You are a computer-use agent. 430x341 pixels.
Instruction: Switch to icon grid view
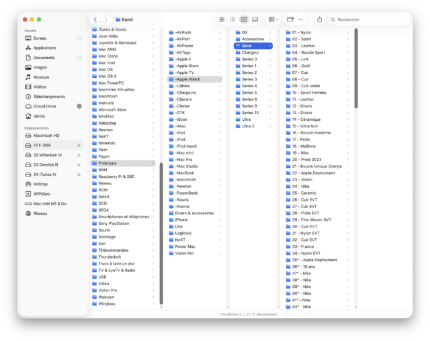[222, 19]
